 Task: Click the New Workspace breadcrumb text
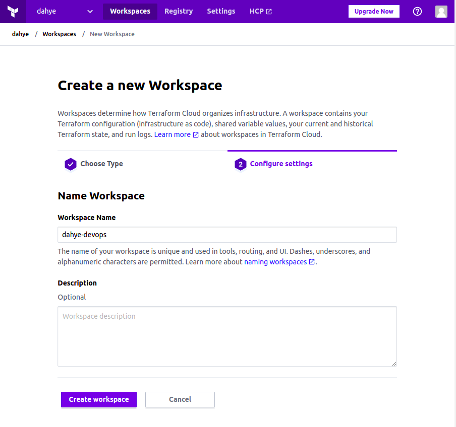[x=112, y=34]
